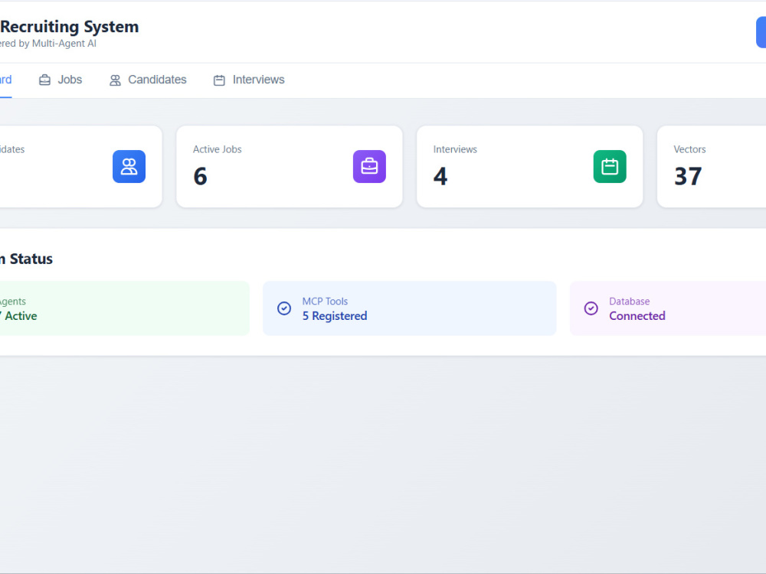The width and height of the screenshot is (766, 574).
Task: Click the blue candidates icon on the stats card
Action: [129, 166]
